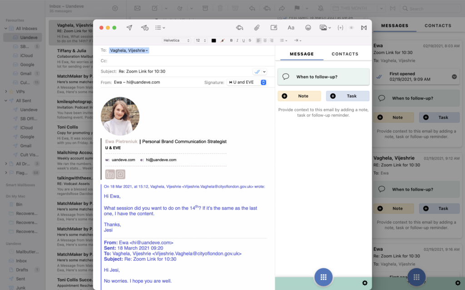Viewport: 465px width, 290px height.
Task: Toggle strikethrough formatting
Action: (250, 40)
